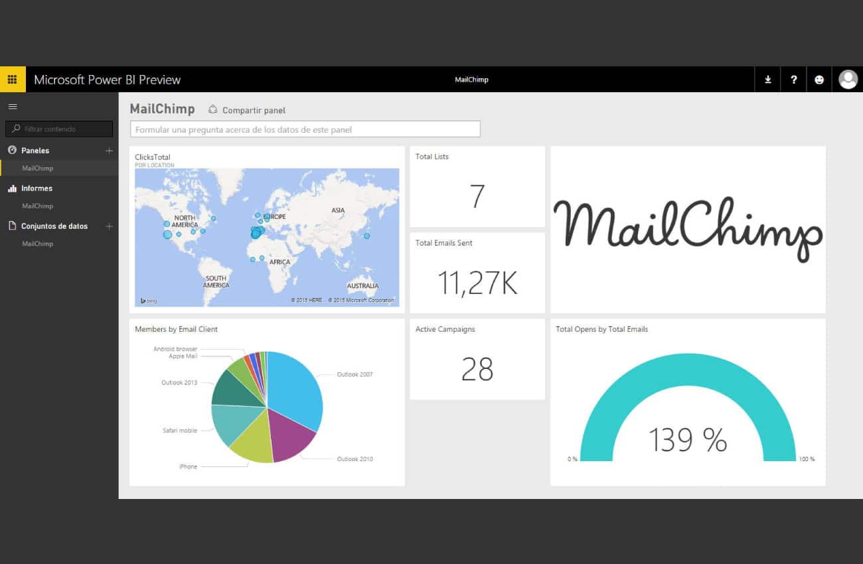Click the MailChimp title in top bar
The height and width of the screenshot is (564, 863).
point(471,80)
